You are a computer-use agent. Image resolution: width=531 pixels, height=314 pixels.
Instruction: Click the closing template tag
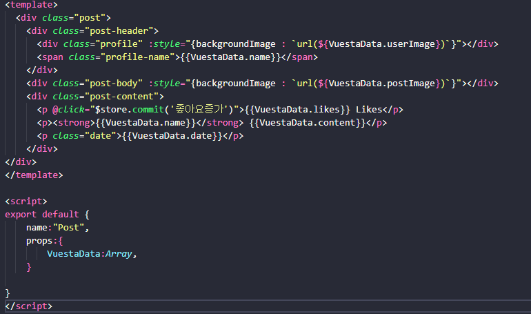34,175
